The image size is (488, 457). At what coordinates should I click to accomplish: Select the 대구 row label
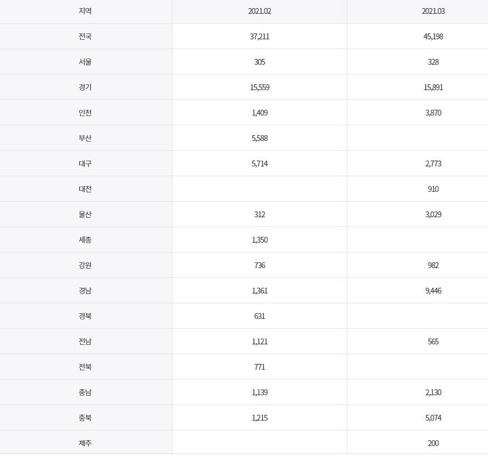[x=85, y=164]
